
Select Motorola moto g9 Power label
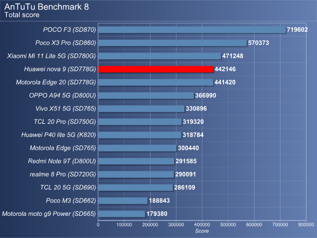tap(49, 214)
